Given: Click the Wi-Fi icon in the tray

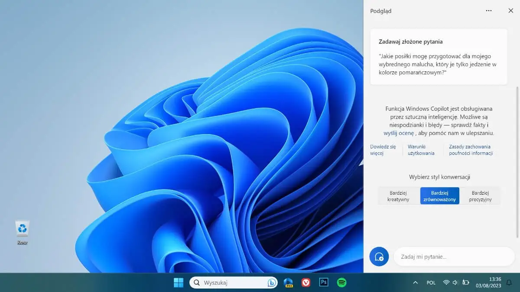Looking at the screenshot, I should [446, 282].
